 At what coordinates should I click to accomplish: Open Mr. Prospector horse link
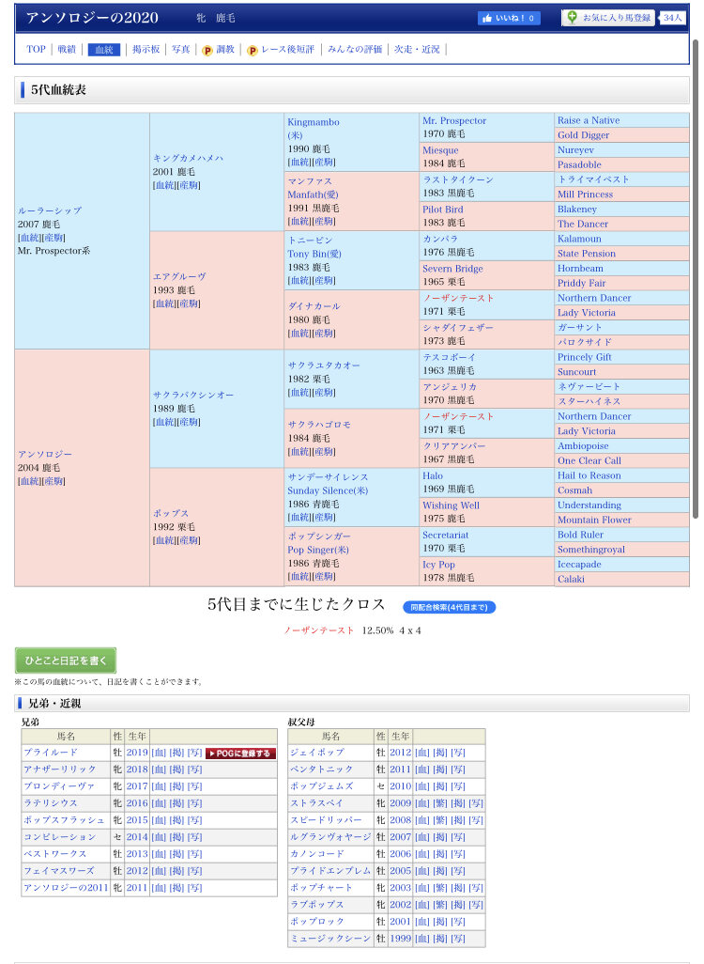454,120
